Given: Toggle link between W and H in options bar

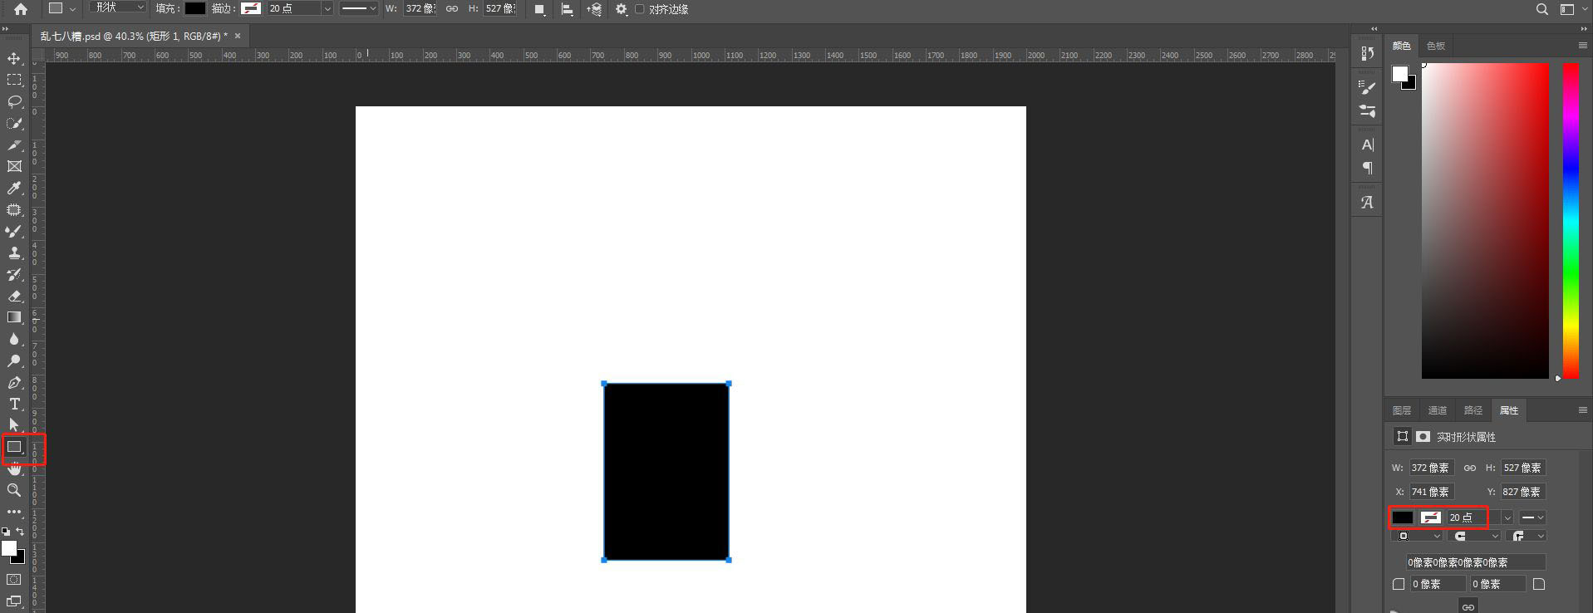Looking at the screenshot, I should pos(452,9).
